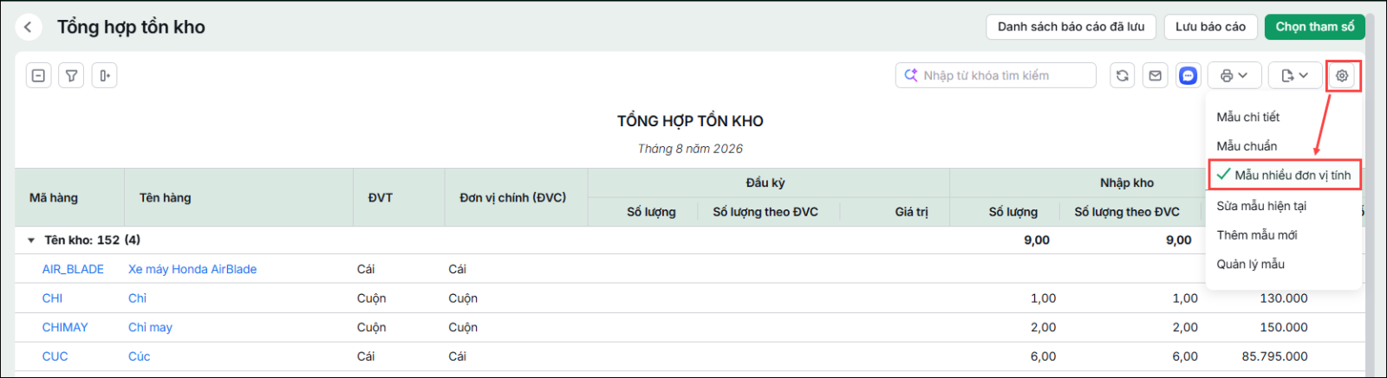
Task: Open the filter funnel icon
Action: coord(72,75)
